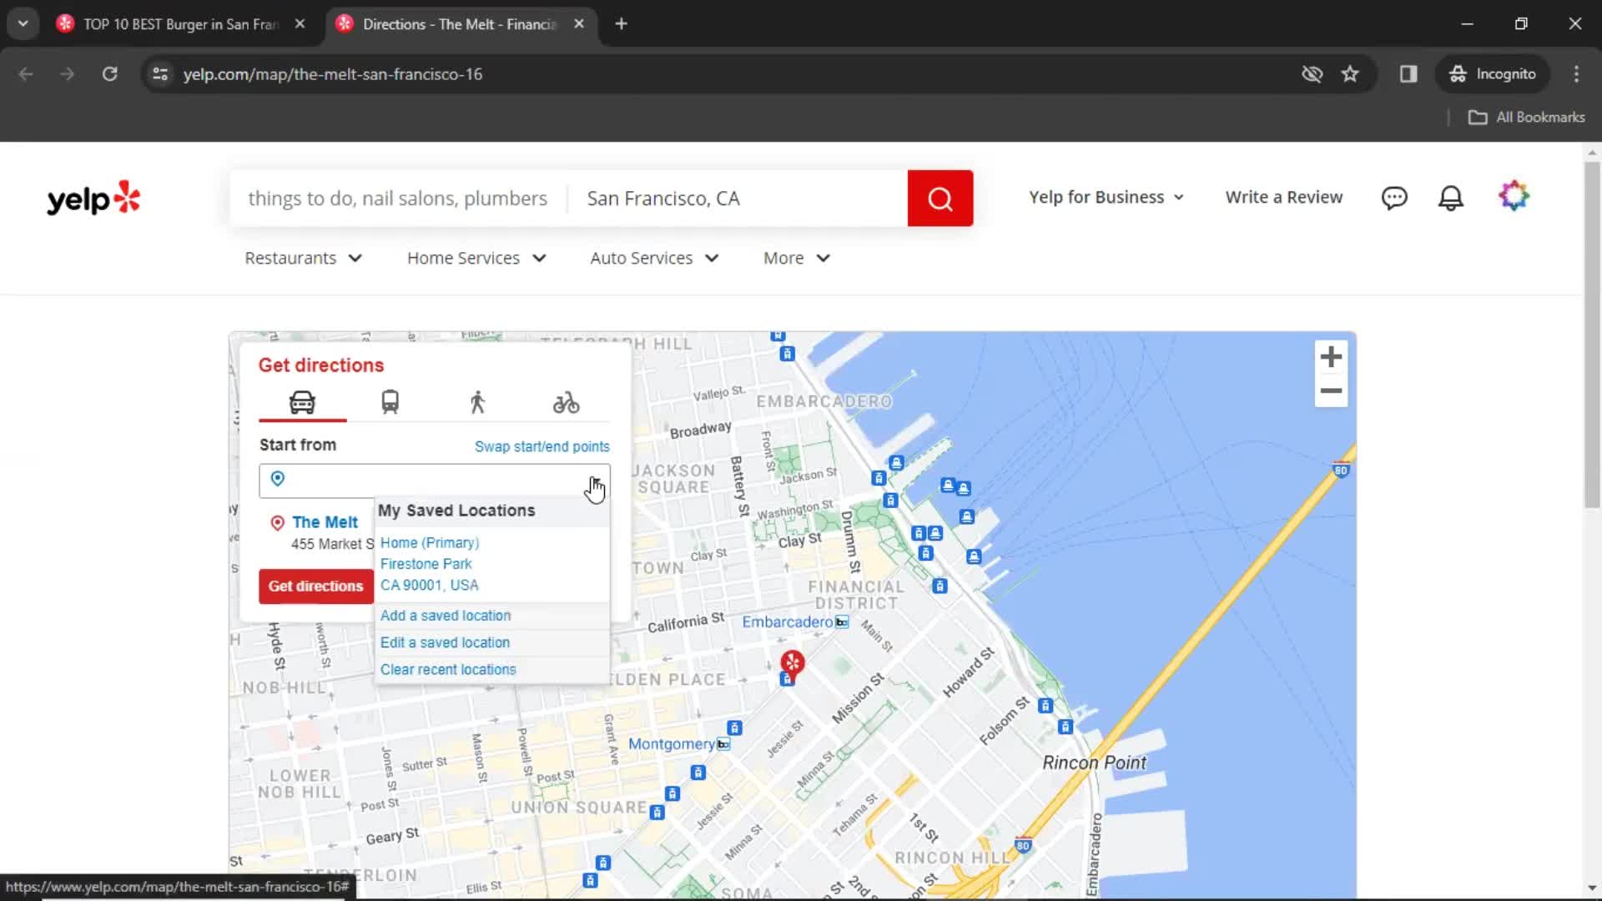Viewport: 1602px width, 901px height.
Task: Focus the Start from address input
Action: [434, 481]
